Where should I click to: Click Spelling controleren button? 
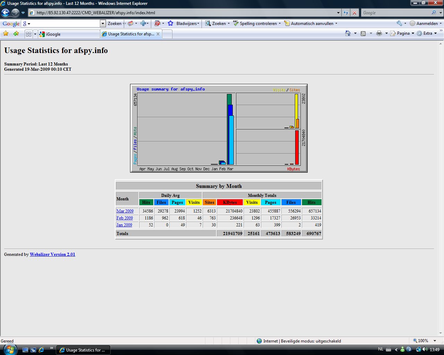(255, 24)
